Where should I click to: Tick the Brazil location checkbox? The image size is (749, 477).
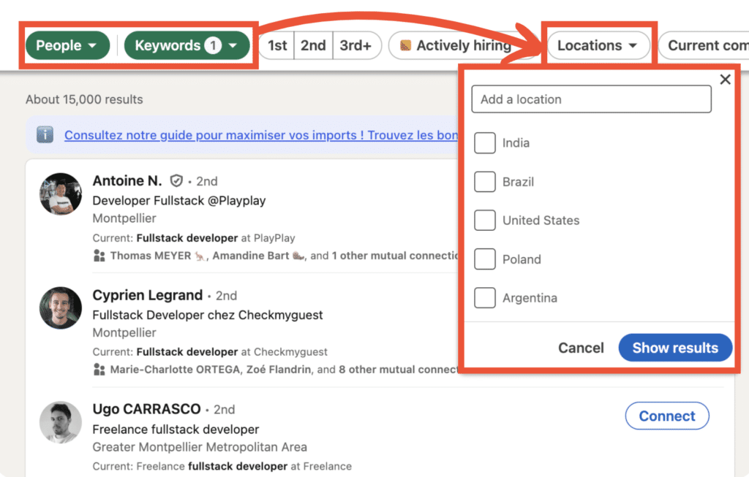pyautogui.click(x=485, y=182)
